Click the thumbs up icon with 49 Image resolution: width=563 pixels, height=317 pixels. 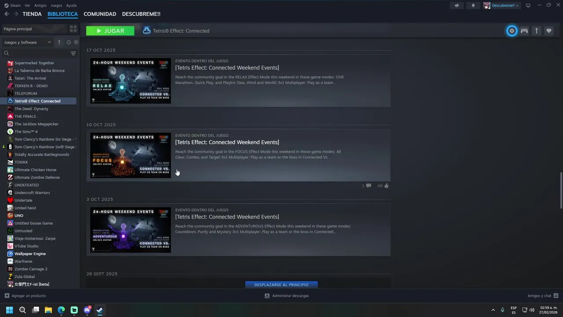386,186
